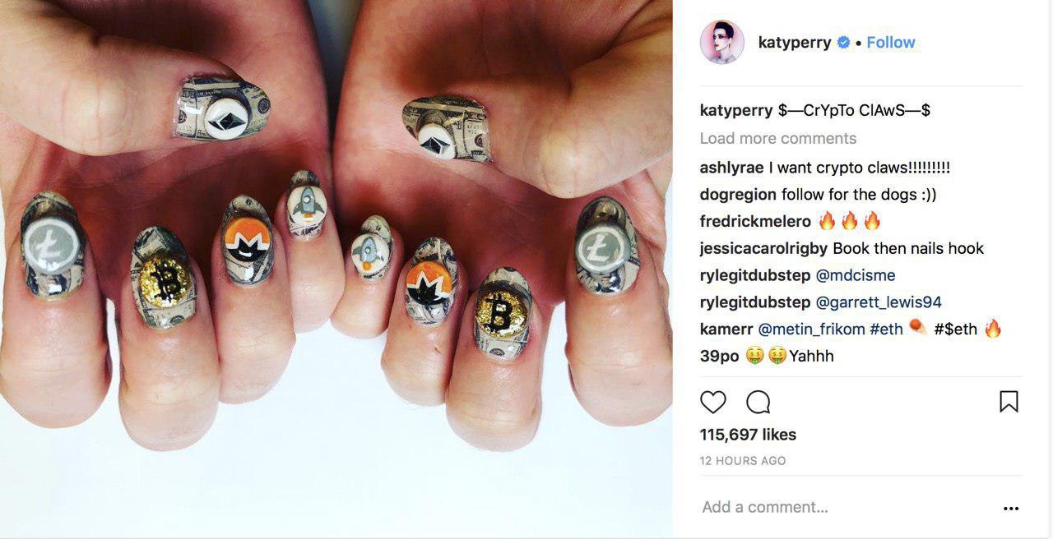Image resolution: width=1053 pixels, height=539 pixels.
Task: View dogregion commenter profile
Action: [738, 195]
